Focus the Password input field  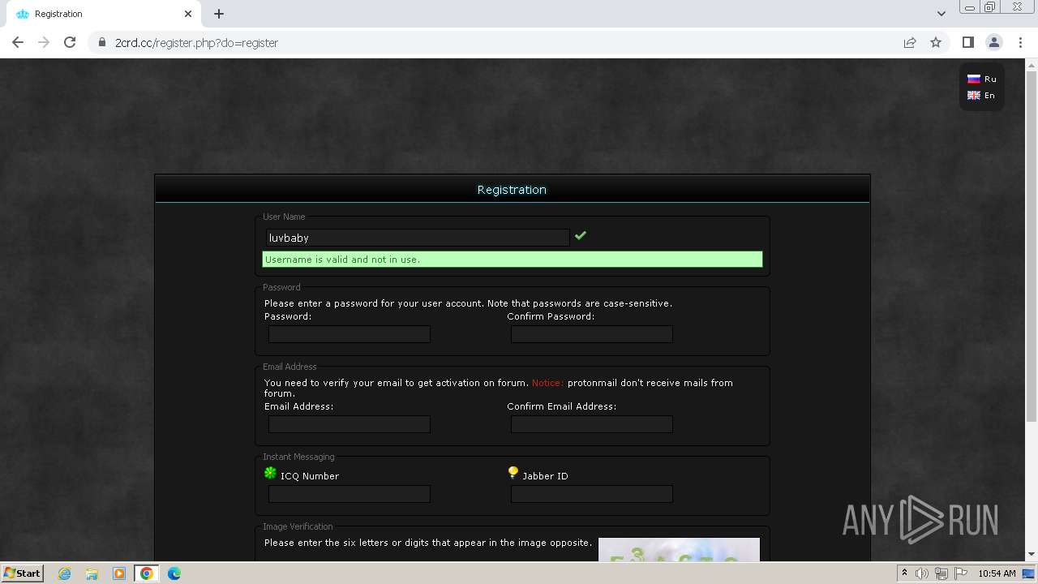(350, 334)
